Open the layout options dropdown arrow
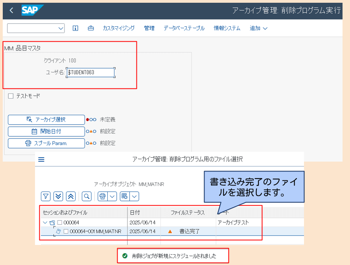 tap(134, 197)
